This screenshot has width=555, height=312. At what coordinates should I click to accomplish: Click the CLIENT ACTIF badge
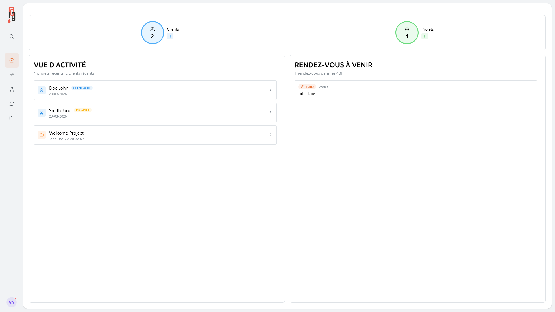tap(82, 88)
